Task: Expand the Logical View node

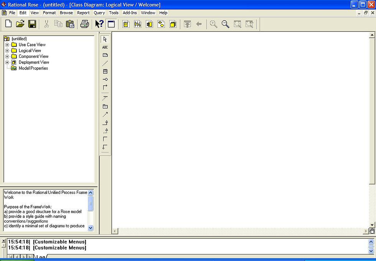Action: click(x=7, y=51)
